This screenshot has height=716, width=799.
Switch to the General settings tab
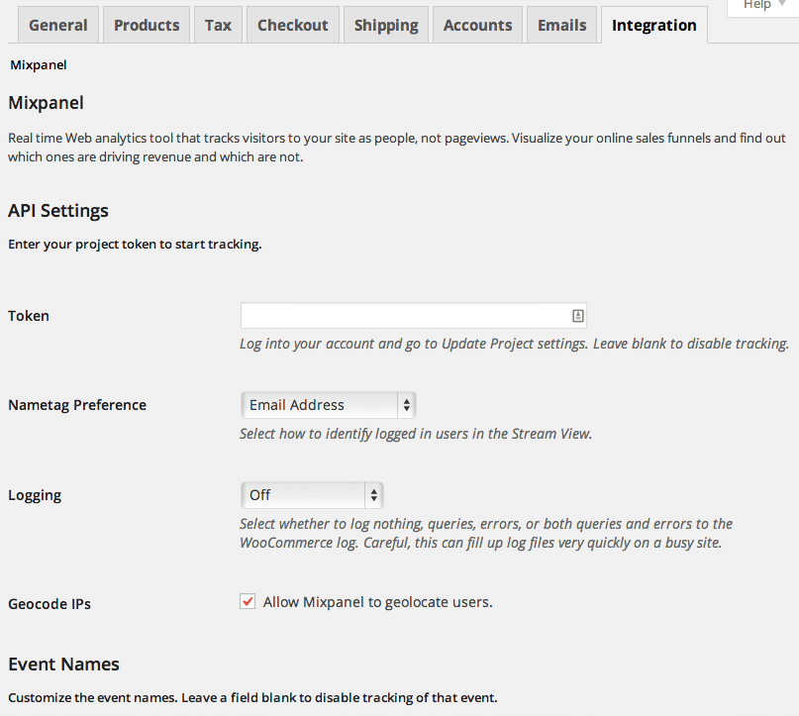57,25
